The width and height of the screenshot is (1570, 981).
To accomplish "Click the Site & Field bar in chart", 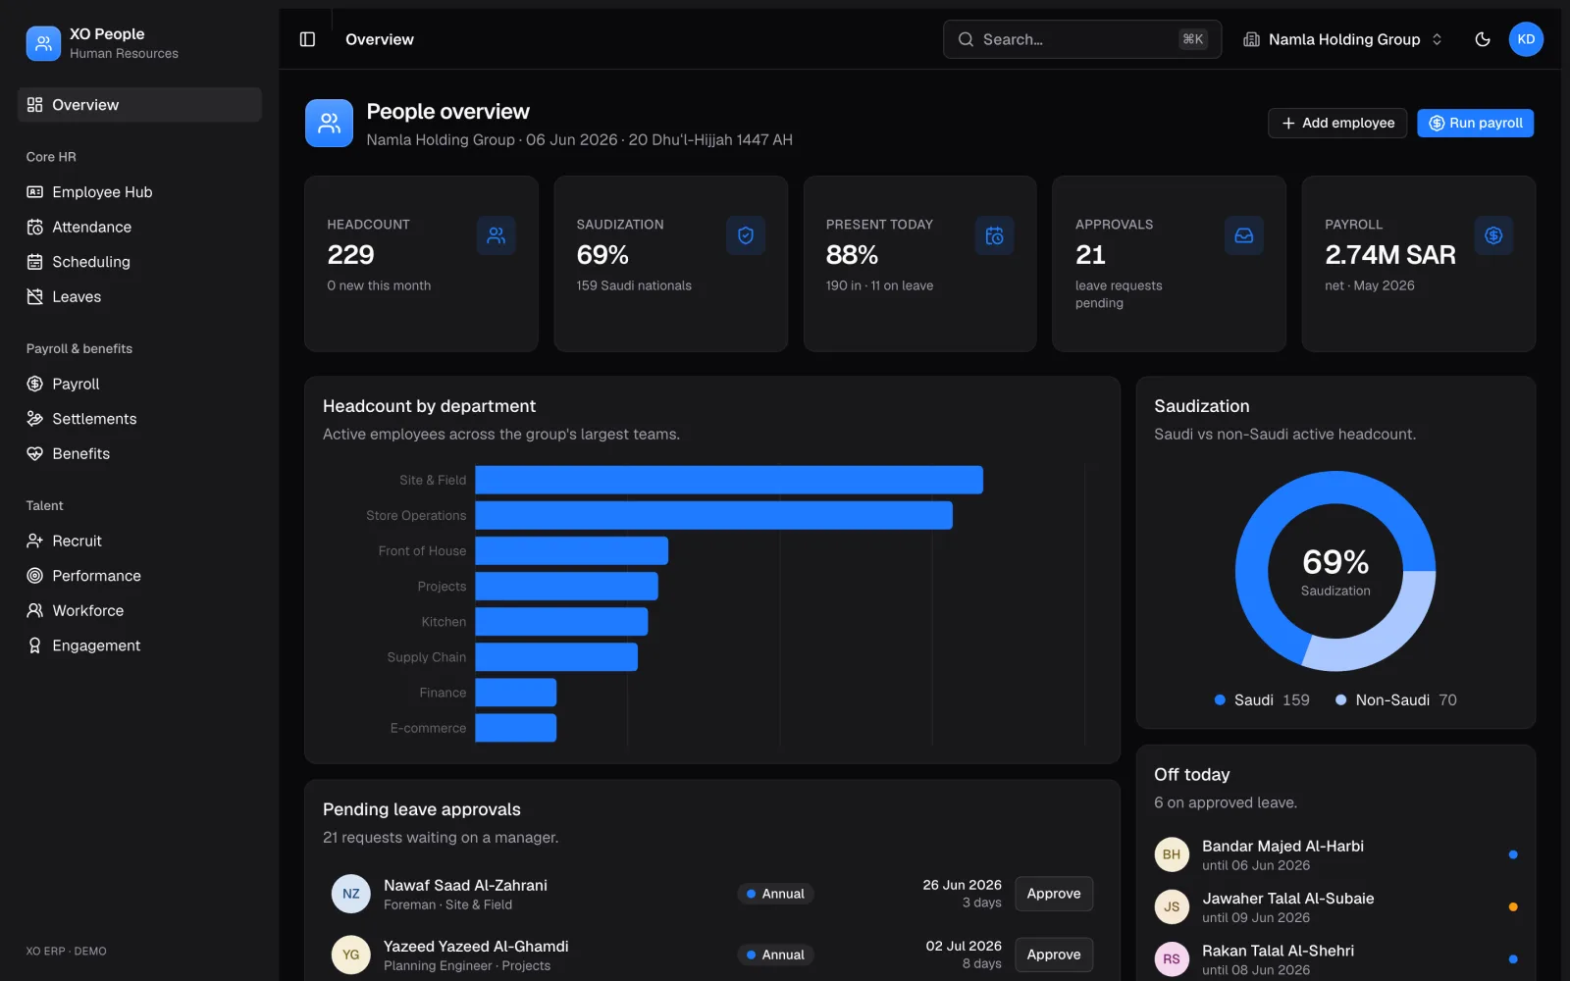I will pyautogui.click(x=729, y=480).
